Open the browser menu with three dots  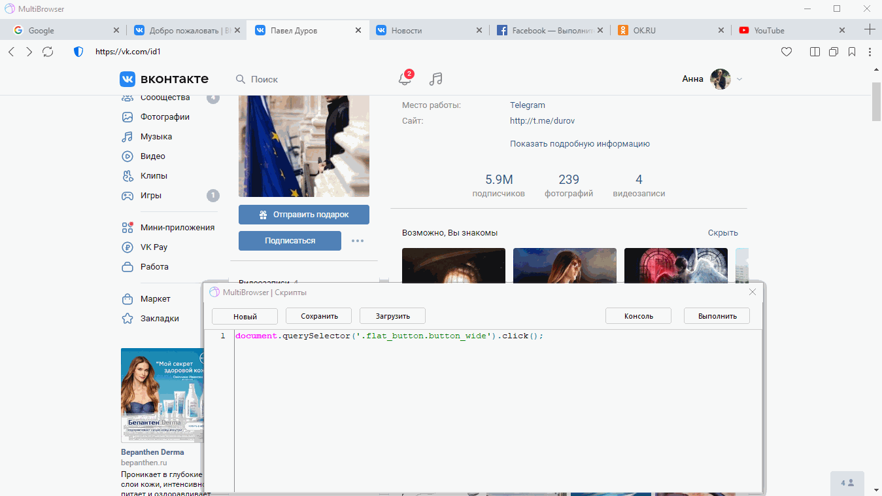coord(870,52)
